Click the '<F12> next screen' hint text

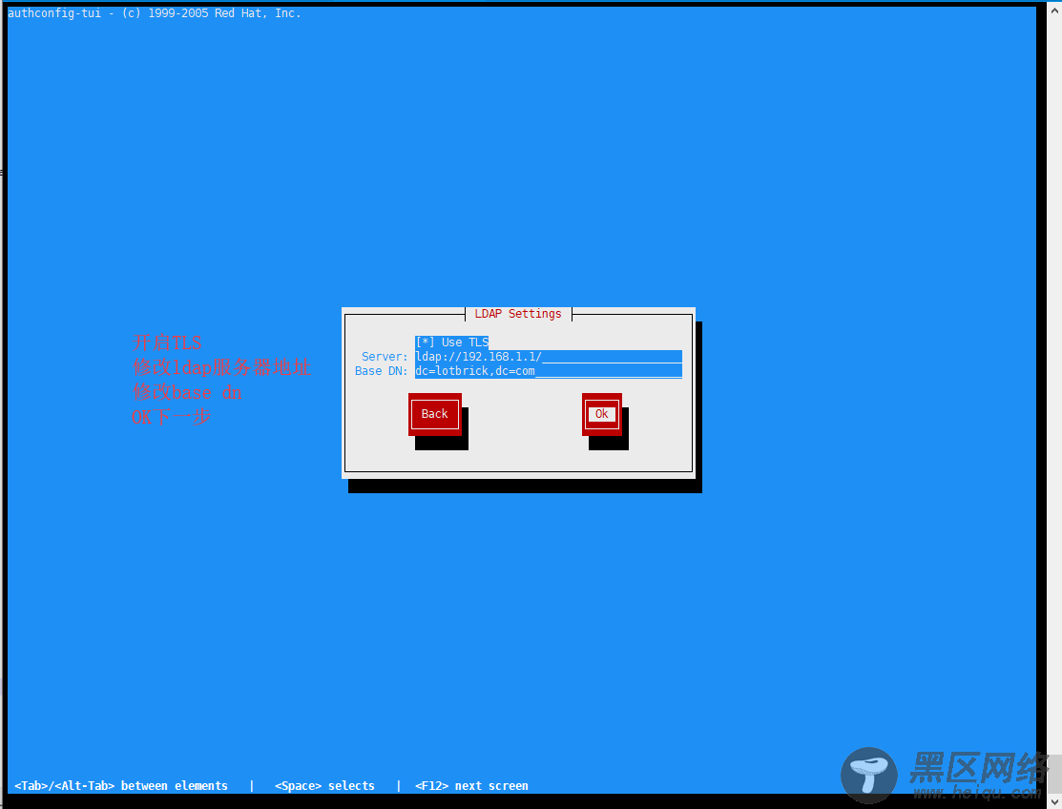pyautogui.click(x=472, y=786)
